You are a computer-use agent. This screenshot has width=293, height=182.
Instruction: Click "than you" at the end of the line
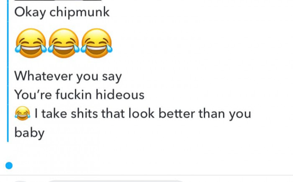tap(225, 114)
